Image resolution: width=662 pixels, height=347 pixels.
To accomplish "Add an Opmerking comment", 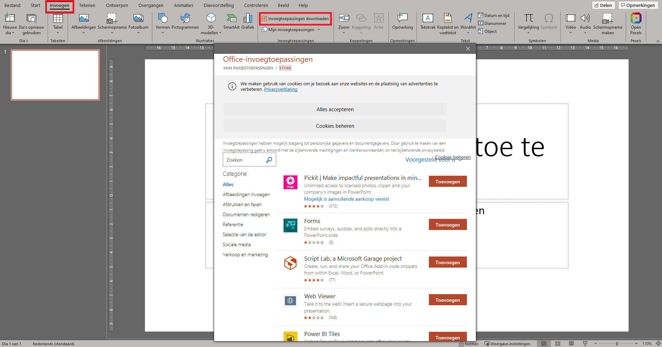I will tap(402, 21).
